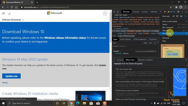Open the Microsoft hamburger navigation menu
This screenshot has width=188, height=106.
tap(4, 13)
